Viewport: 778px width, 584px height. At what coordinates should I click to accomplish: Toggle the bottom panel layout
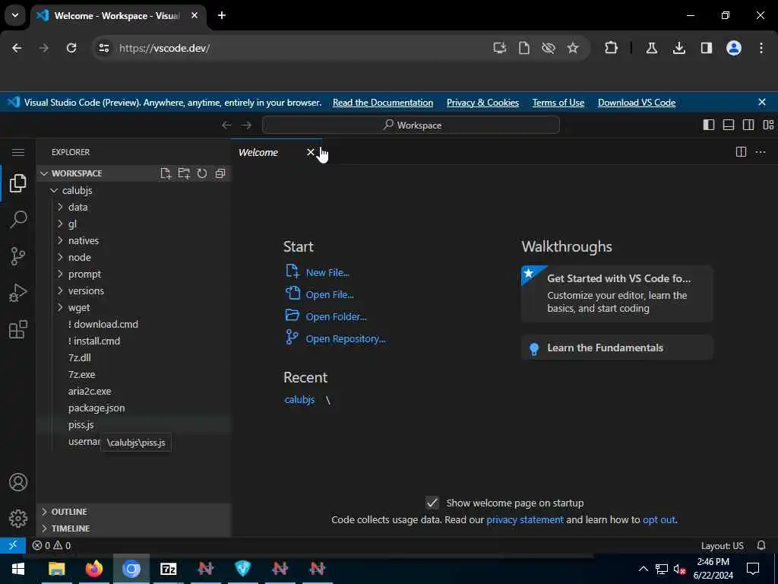coord(729,125)
